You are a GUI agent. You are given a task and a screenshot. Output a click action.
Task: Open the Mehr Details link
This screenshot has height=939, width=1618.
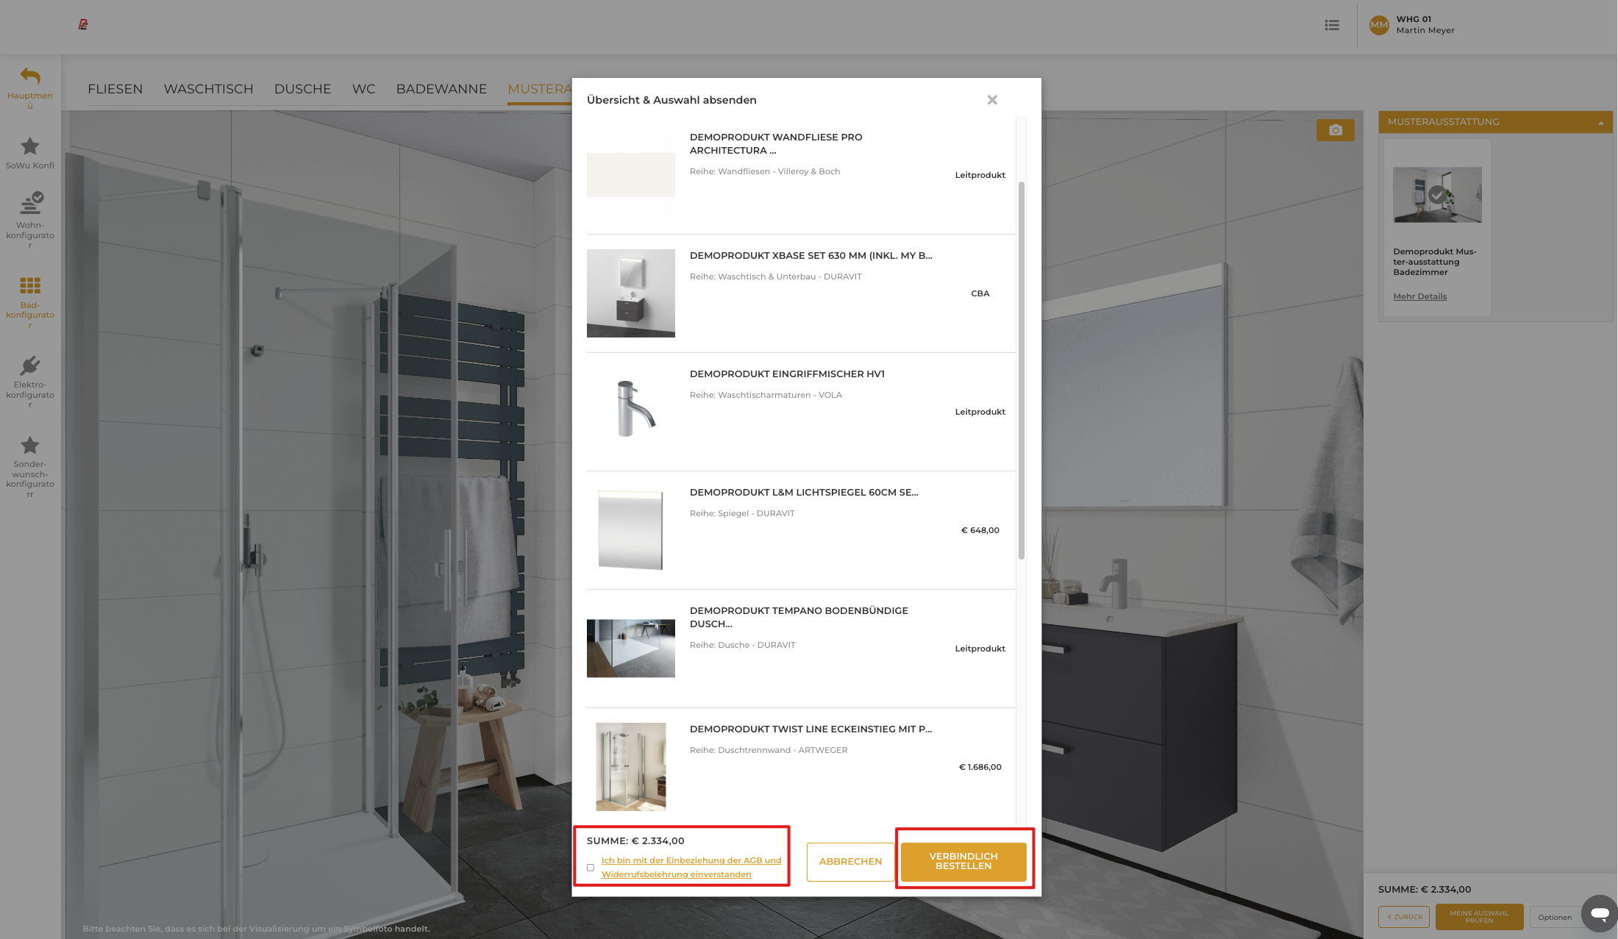[1419, 296]
